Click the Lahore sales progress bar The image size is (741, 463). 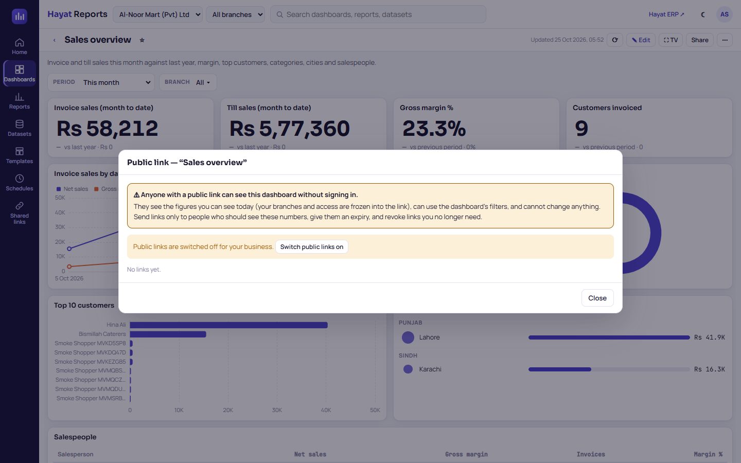[x=609, y=337]
